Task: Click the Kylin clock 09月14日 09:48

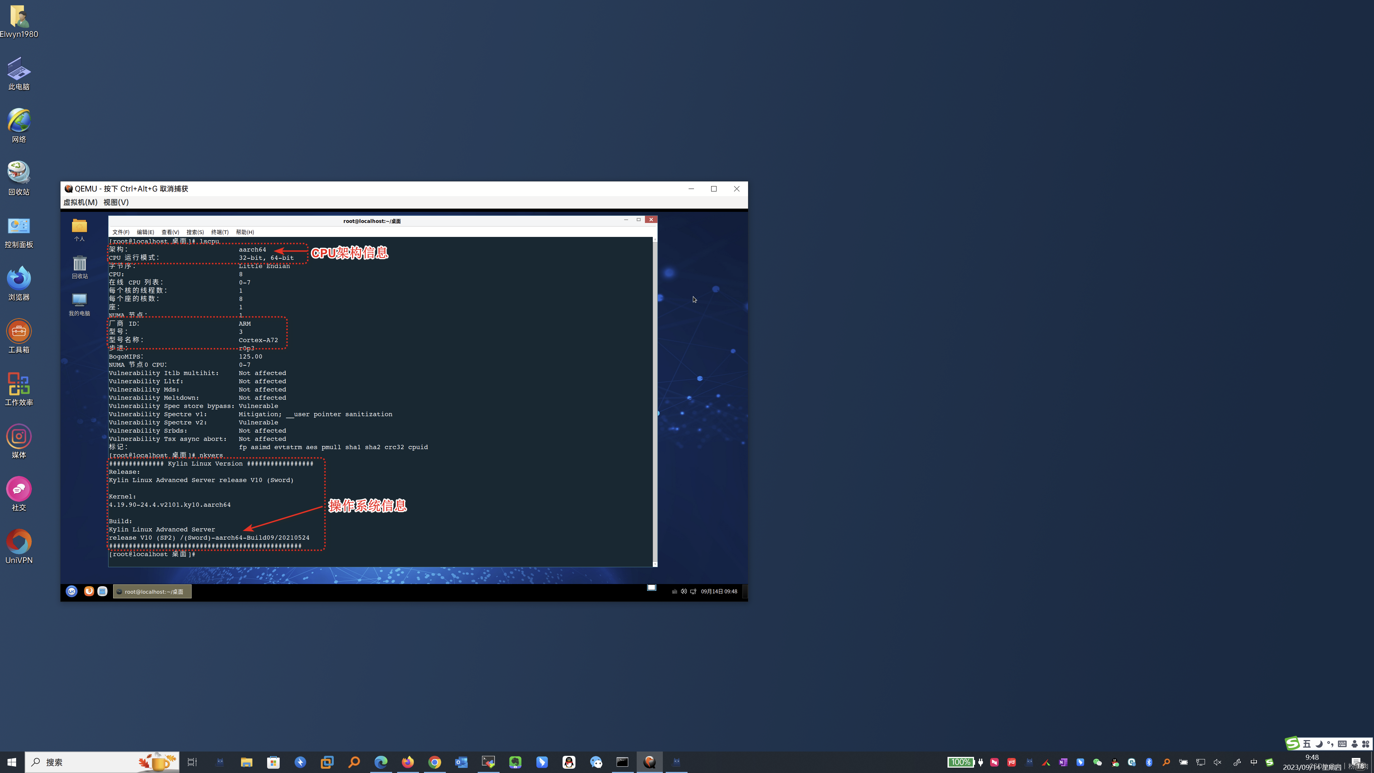Action: 718,591
